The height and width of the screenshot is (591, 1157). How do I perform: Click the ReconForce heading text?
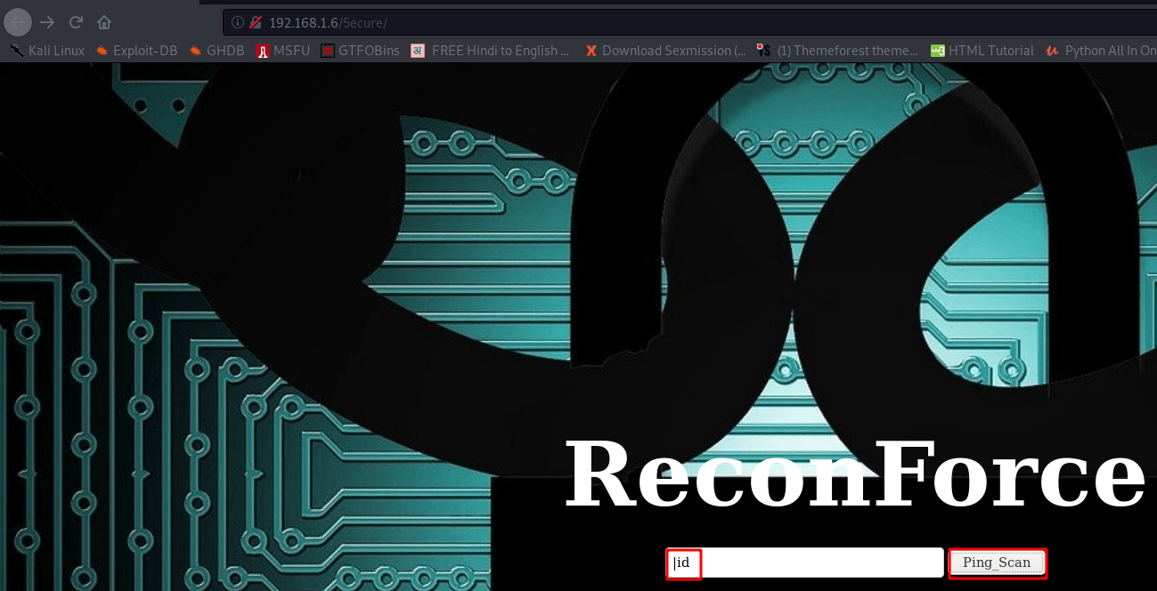point(855,474)
